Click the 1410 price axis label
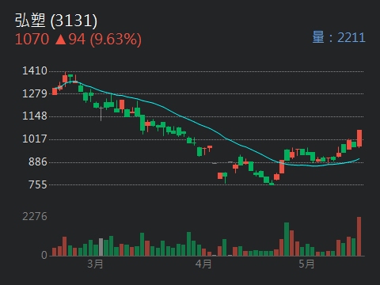Image resolution: width=380 pixels, height=285 pixels. pos(35,70)
